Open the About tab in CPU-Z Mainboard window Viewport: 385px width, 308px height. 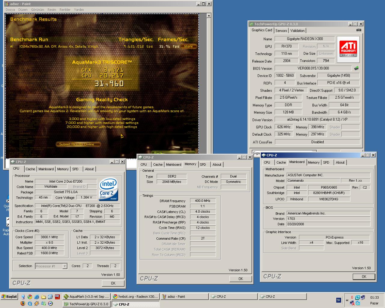(340, 162)
